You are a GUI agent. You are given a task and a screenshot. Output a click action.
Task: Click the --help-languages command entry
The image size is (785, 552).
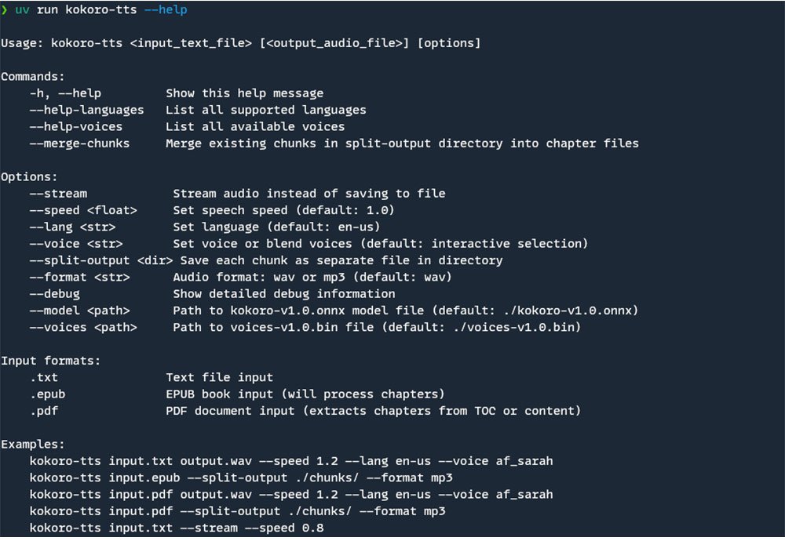pyautogui.click(x=86, y=110)
